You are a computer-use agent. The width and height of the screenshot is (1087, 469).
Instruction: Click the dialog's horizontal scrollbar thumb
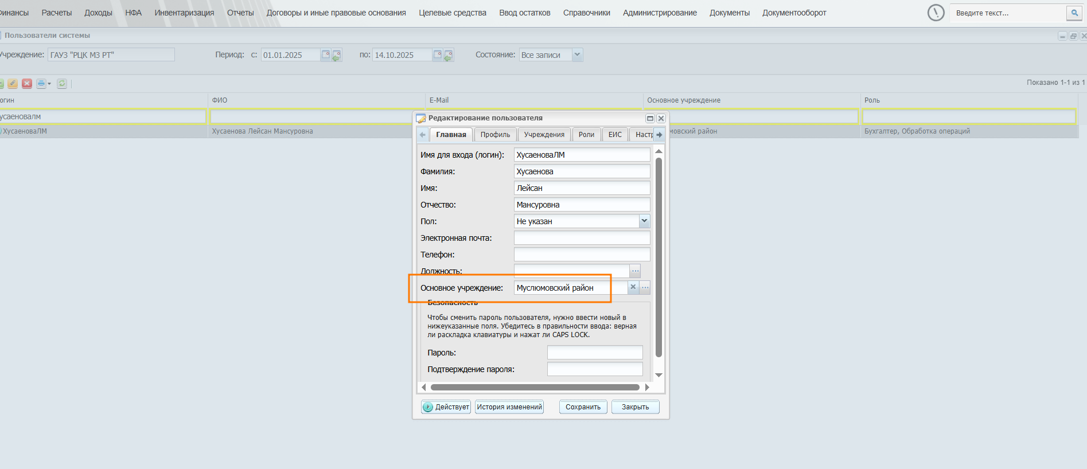point(535,387)
